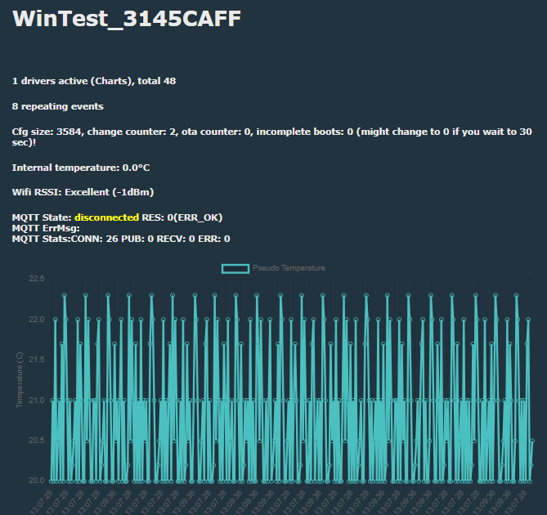Viewport: 547px width, 515px height.
Task: Click the 'MQTT Stats:CONN: 26 PUB: 0' line
Action: pyautogui.click(x=121, y=239)
